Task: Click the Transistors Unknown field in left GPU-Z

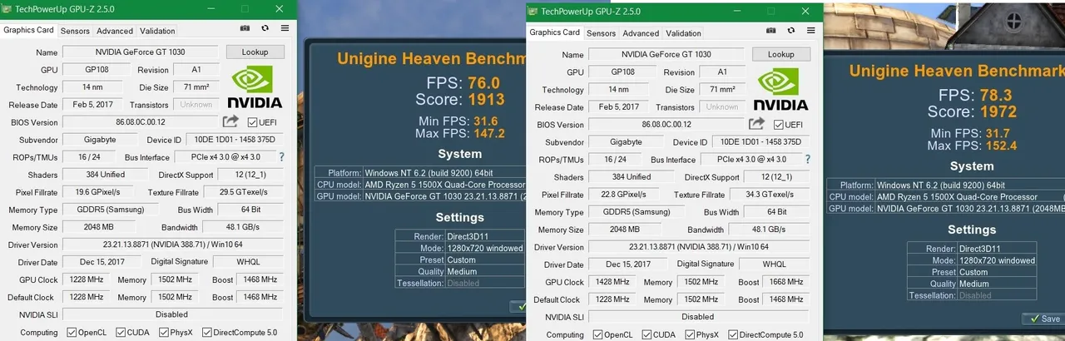Action: 196,105
